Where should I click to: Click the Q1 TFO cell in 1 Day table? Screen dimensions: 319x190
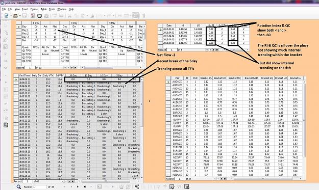[27, 50]
